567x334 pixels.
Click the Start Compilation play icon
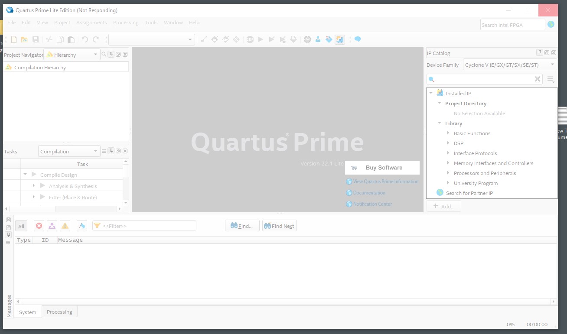click(x=261, y=39)
